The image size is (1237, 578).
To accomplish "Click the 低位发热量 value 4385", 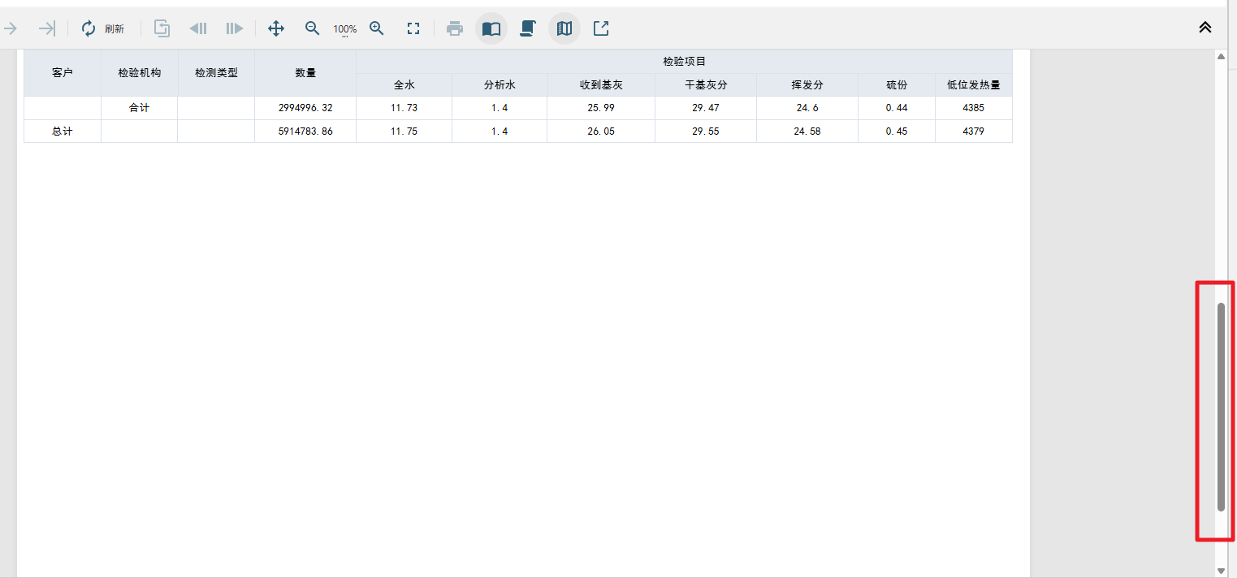I will pyautogui.click(x=974, y=108).
